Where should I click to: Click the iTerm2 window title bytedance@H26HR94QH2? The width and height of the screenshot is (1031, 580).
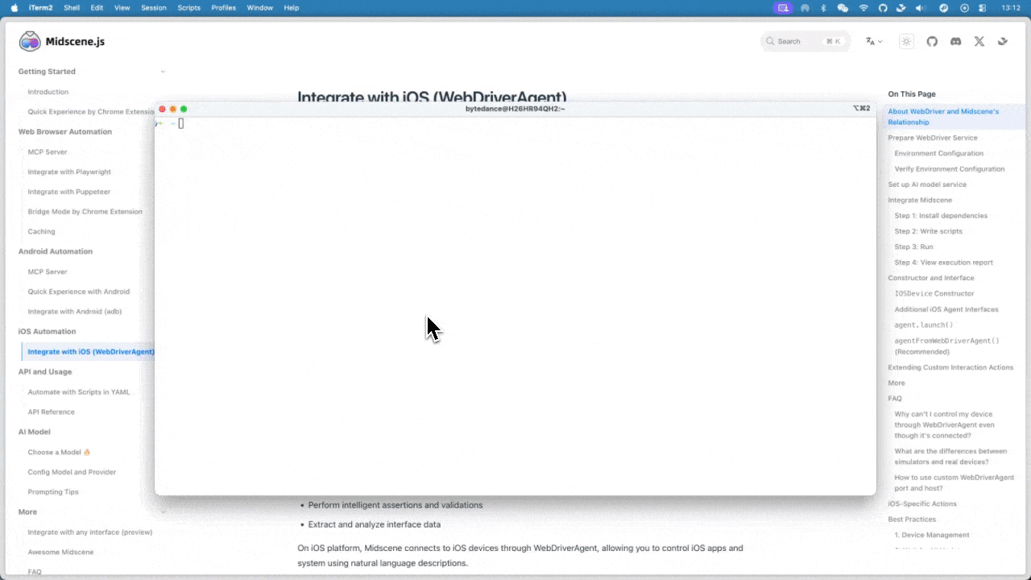click(x=515, y=108)
